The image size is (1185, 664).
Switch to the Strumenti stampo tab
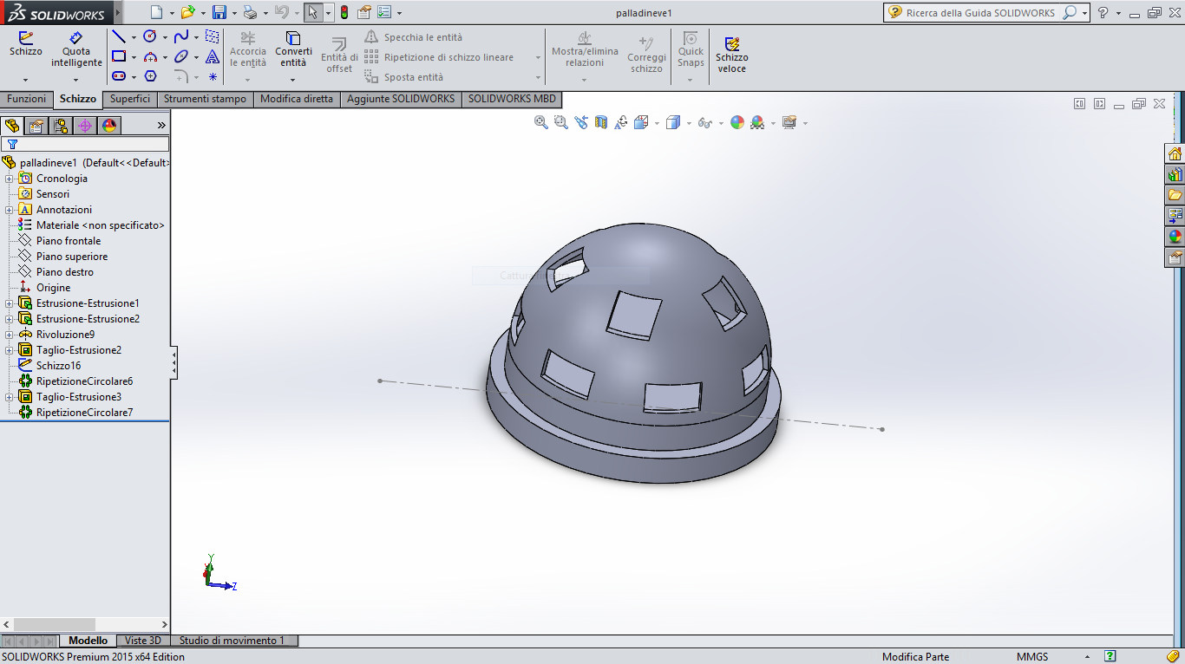(205, 99)
